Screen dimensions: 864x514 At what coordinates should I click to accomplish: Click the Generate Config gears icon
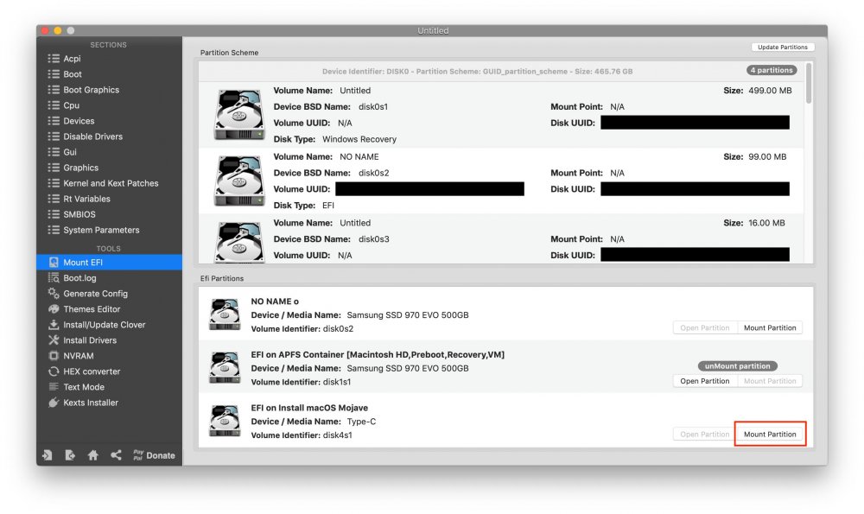tap(54, 293)
